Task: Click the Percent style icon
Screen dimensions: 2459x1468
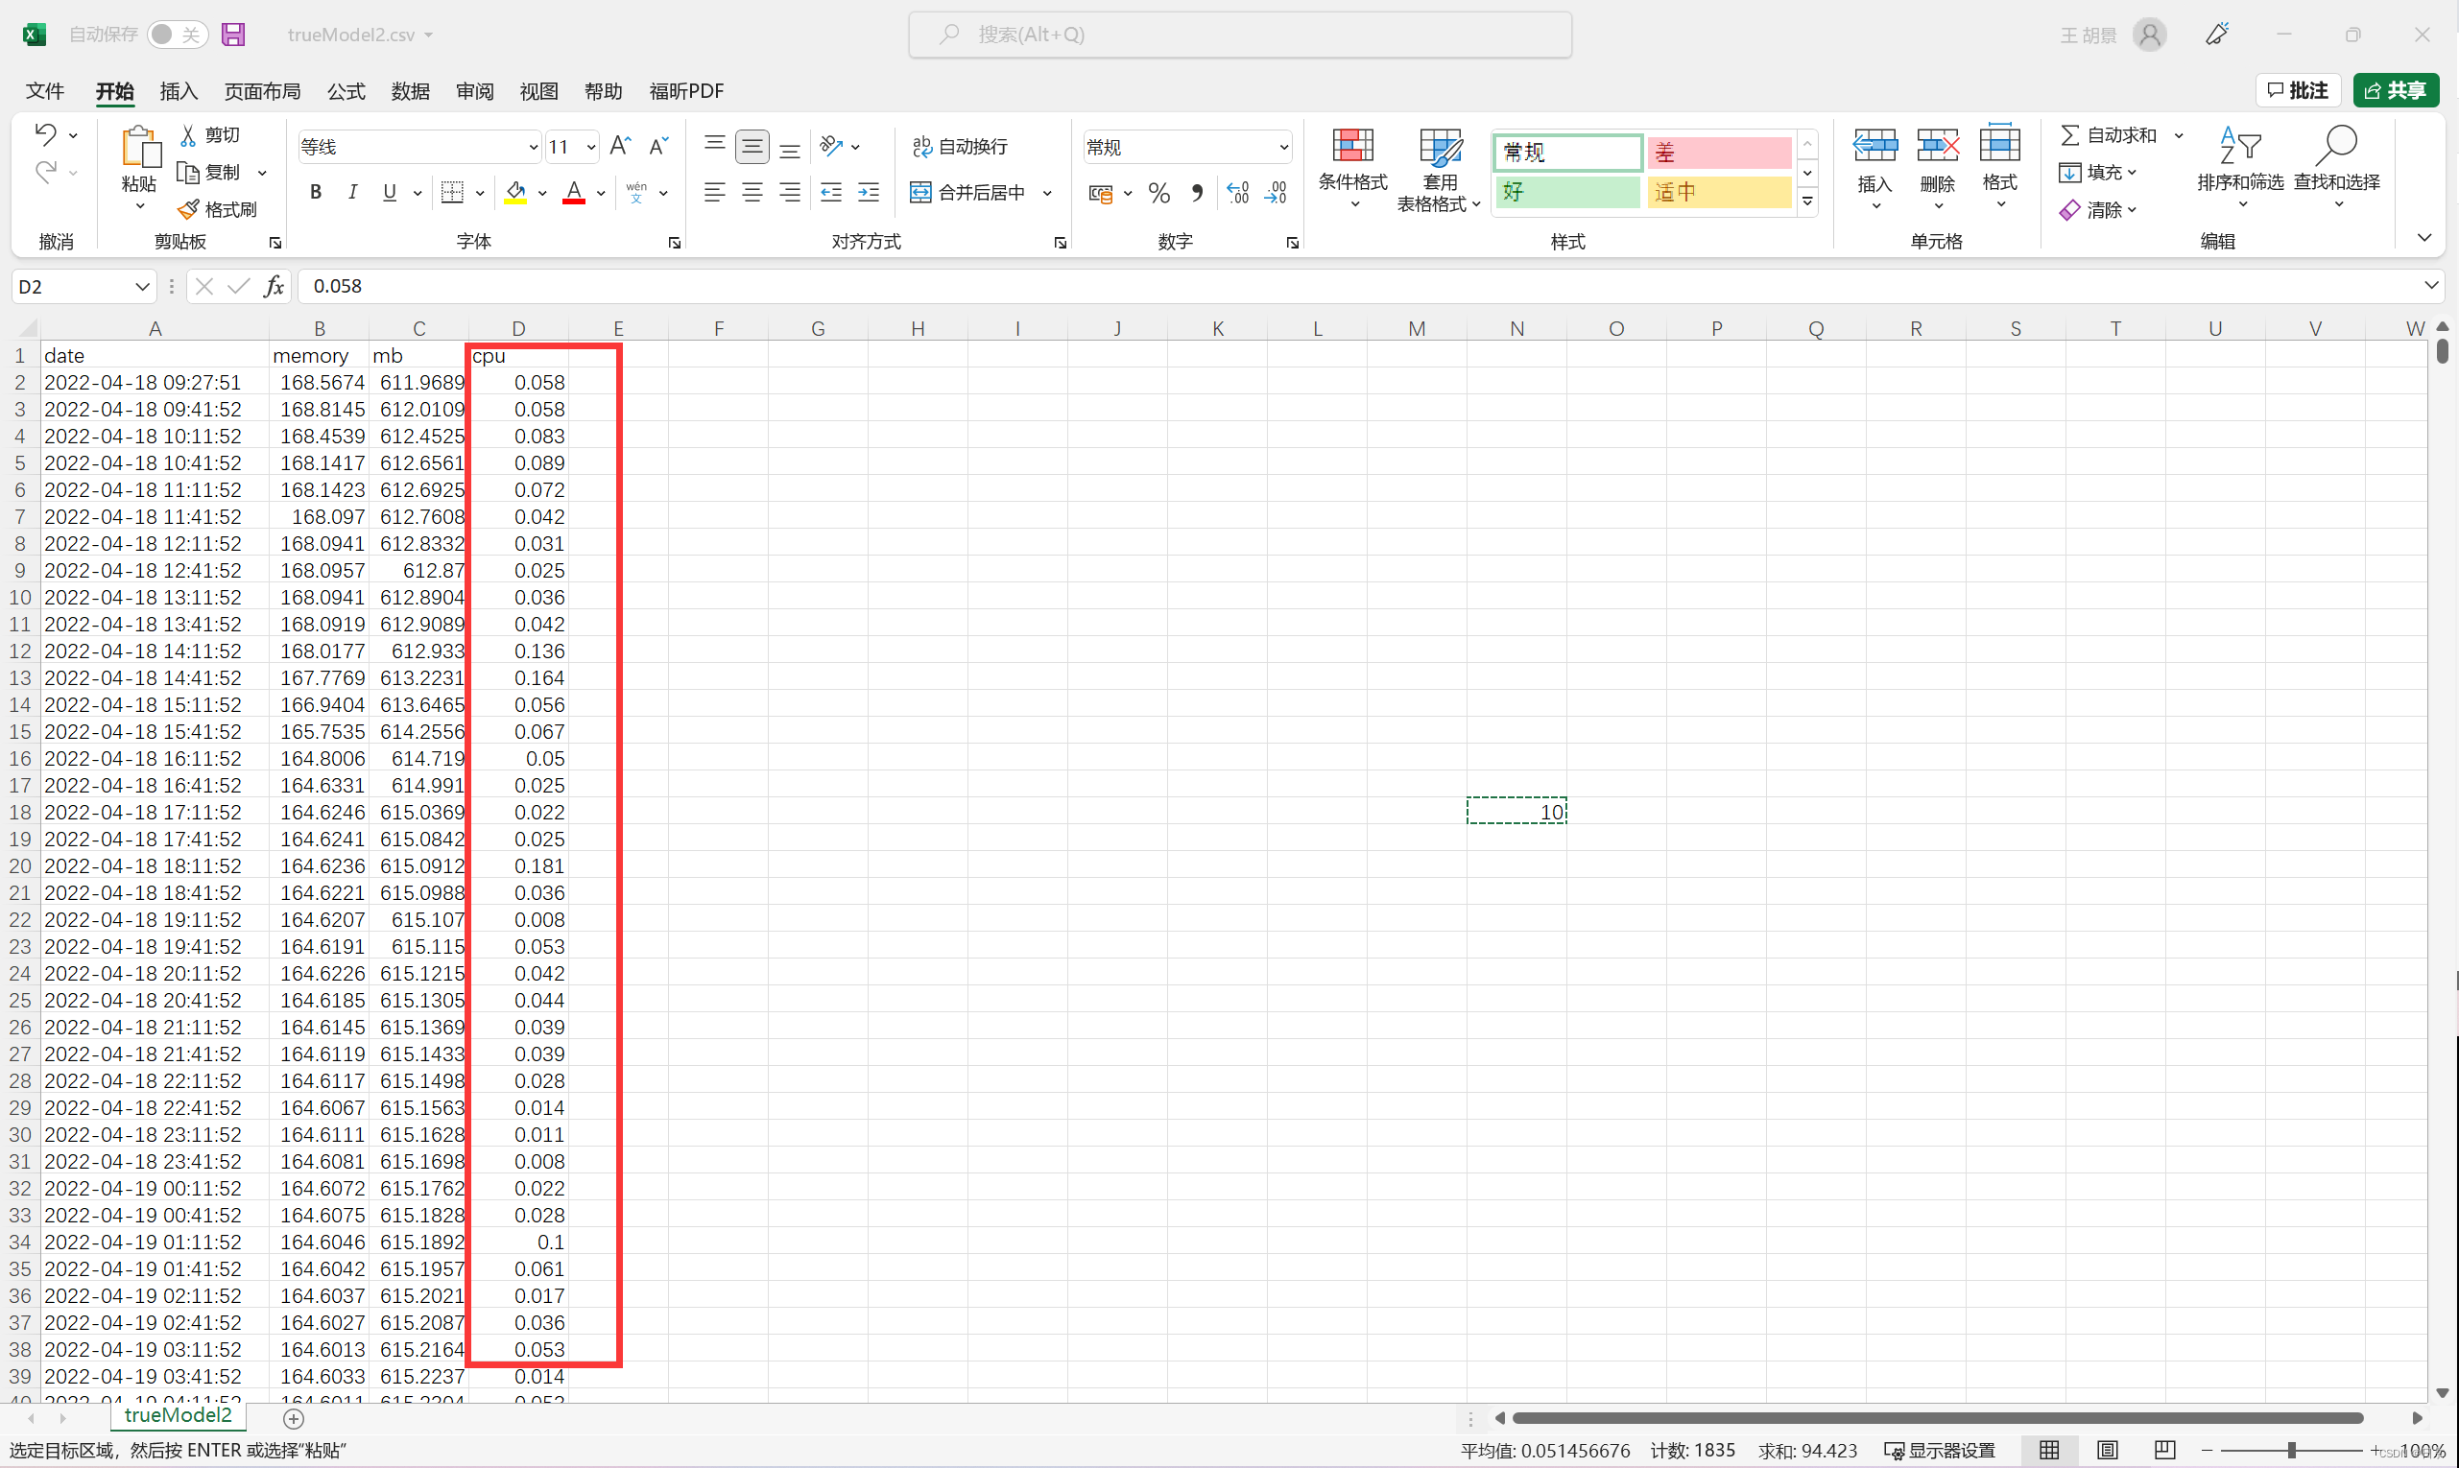Action: click(x=1158, y=193)
